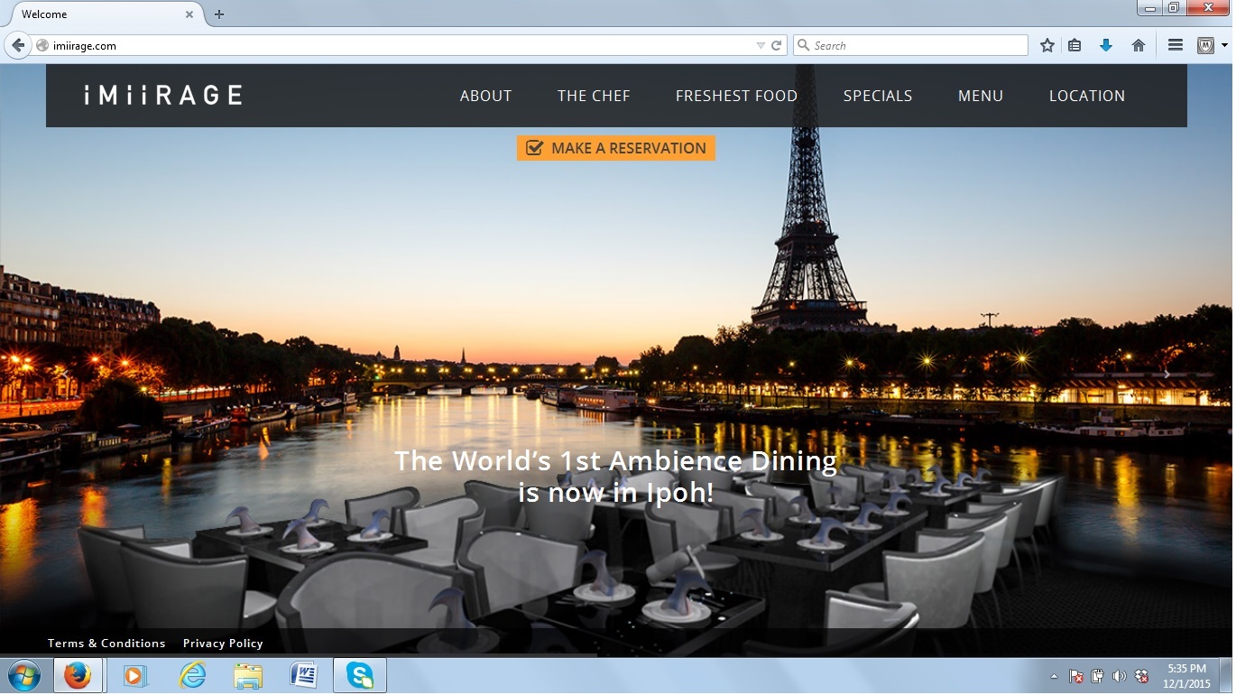Reload the page with the refresh icon
This screenshot has height=695, width=1236.
(x=776, y=45)
